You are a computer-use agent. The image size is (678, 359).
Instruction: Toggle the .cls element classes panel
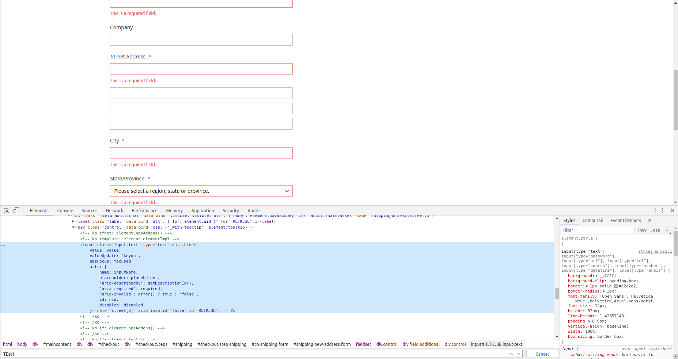[x=655, y=230]
